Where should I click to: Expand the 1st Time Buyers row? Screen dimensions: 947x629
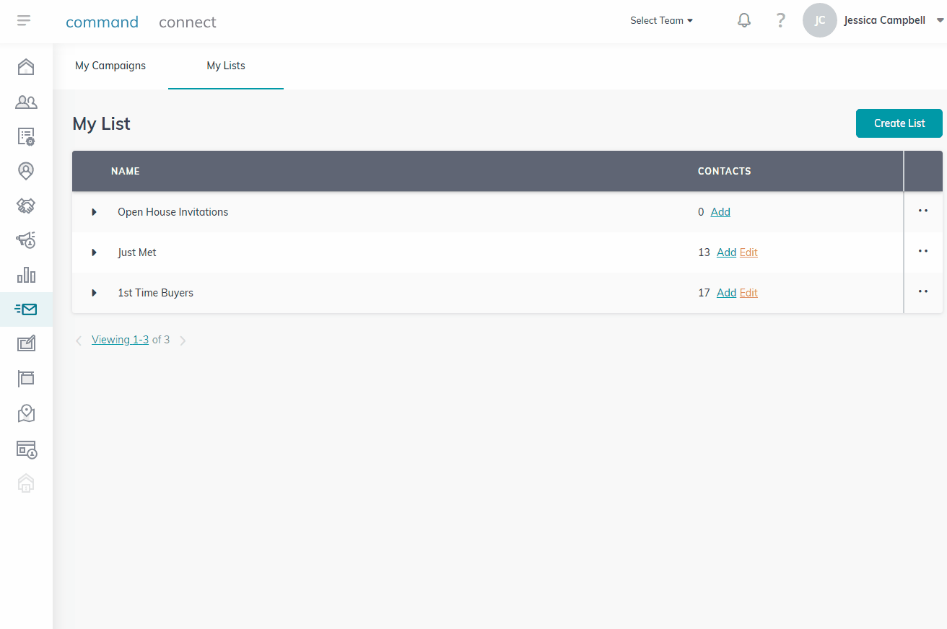[94, 293]
